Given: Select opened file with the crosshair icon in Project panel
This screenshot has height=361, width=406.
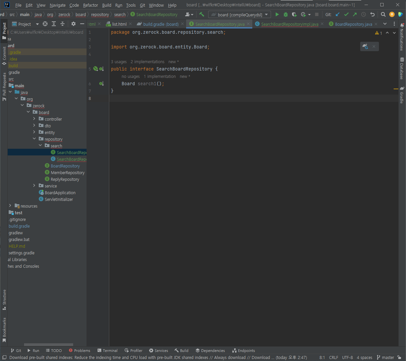Looking at the screenshot, I should pos(45,24).
